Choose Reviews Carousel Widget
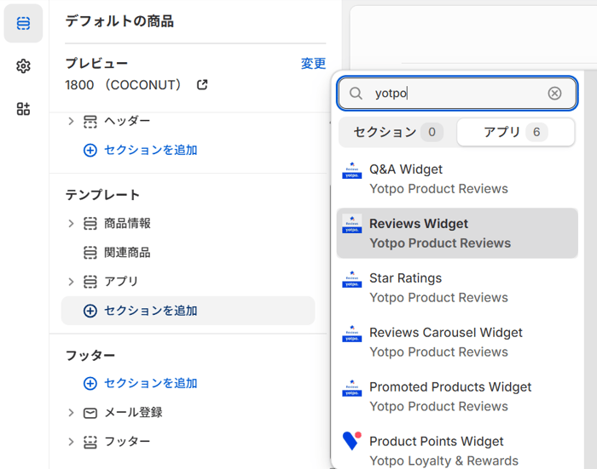Viewport: 597px width, 469px height. [x=457, y=342]
